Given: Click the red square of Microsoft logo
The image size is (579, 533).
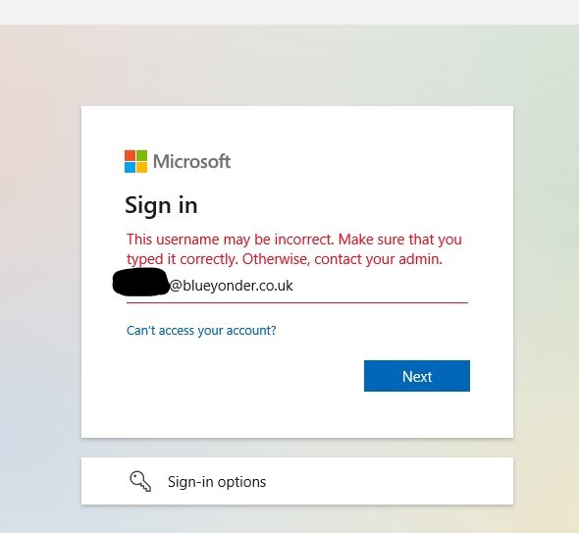Looking at the screenshot, I should click(130, 155).
